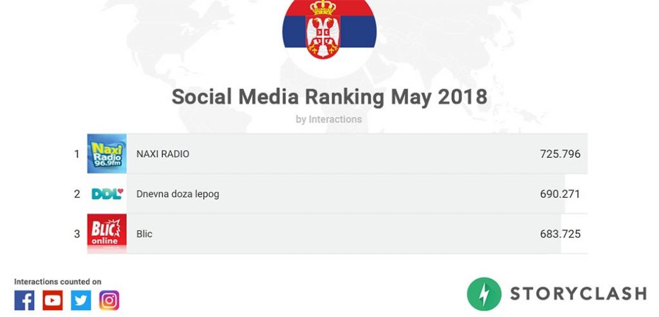
Task: Click the Facebook icon
Action: (24, 300)
